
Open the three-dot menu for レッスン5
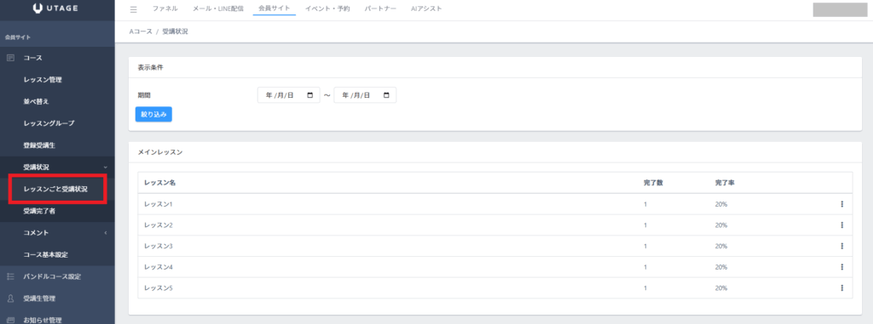841,288
